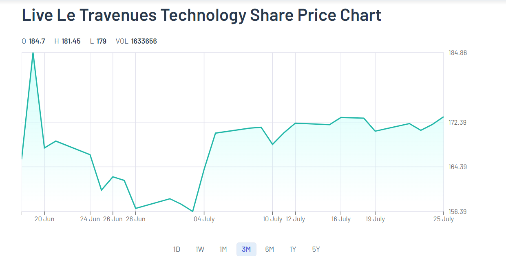The height and width of the screenshot is (262, 506).
Task: Click the 04 July date label
Action: 204,219
